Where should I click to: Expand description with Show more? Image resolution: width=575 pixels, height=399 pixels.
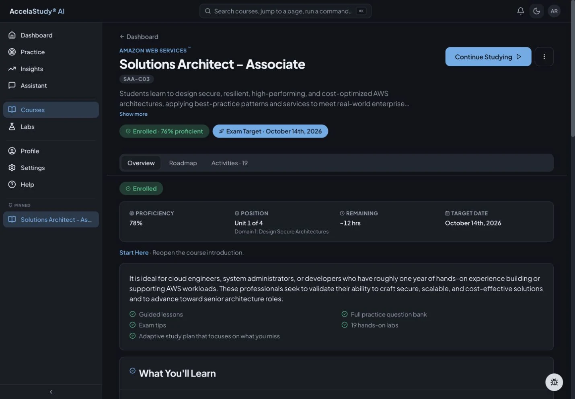tap(133, 114)
